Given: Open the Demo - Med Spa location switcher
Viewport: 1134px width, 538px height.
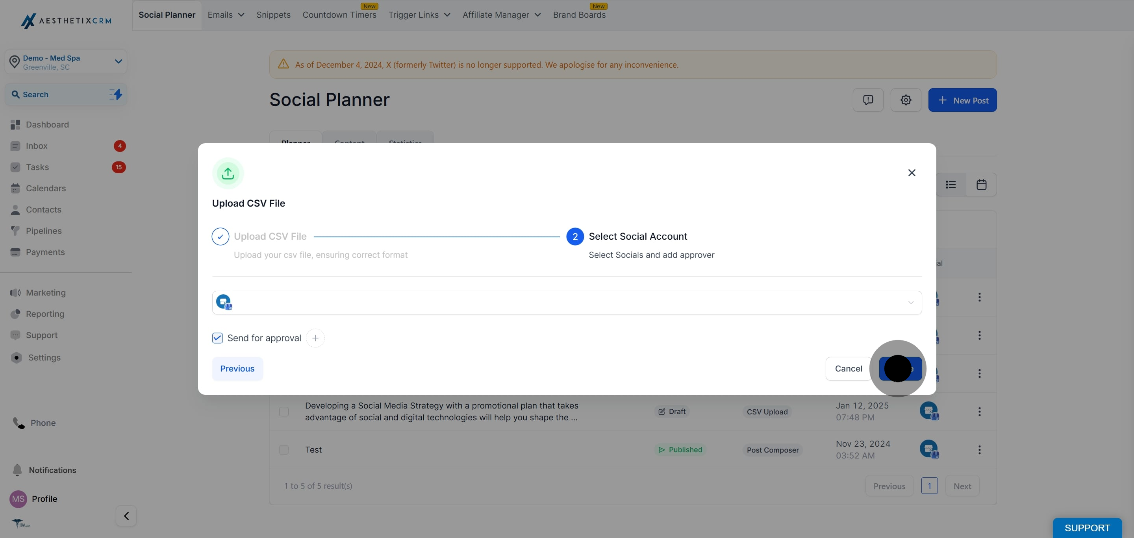Looking at the screenshot, I should pos(66,62).
